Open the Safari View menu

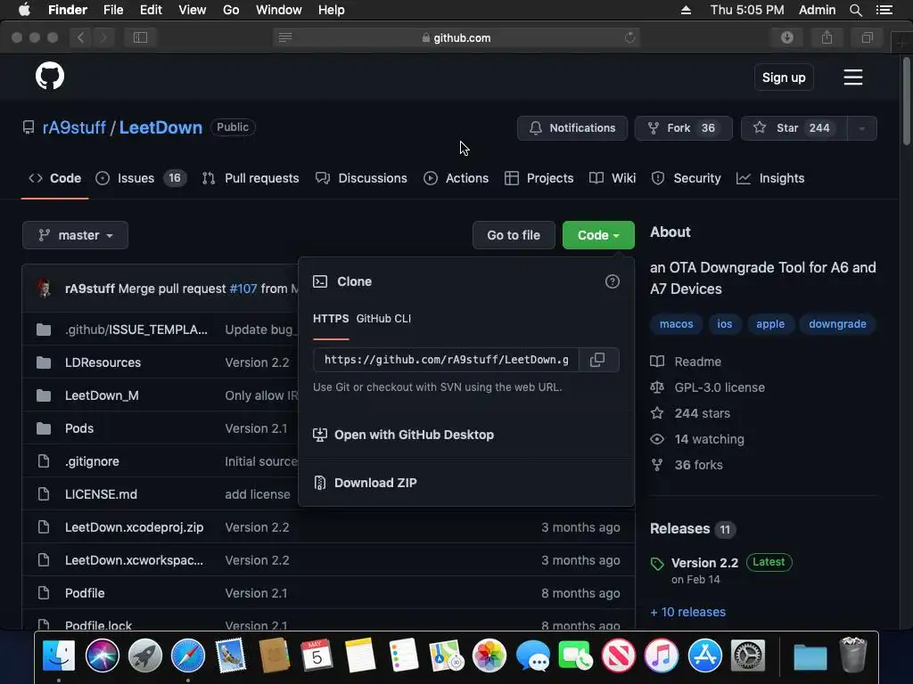(193, 10)
